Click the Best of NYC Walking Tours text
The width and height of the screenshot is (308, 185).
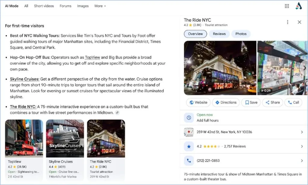(x=35, y=36)
